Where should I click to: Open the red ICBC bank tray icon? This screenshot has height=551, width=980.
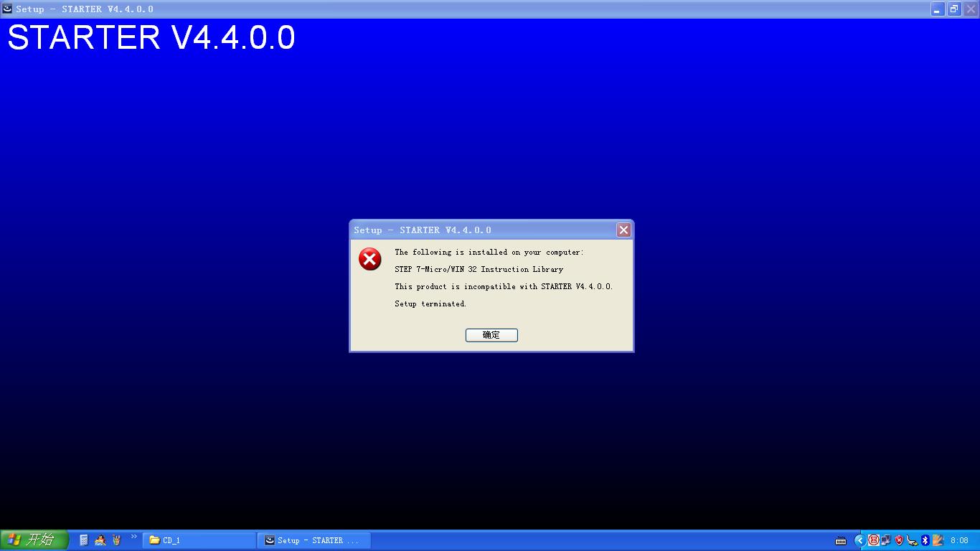pyautogui.click(x=873, y=540)
